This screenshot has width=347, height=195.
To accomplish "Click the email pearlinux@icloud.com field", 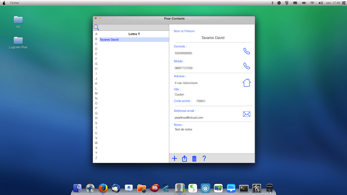I will (x=189, y=117).
